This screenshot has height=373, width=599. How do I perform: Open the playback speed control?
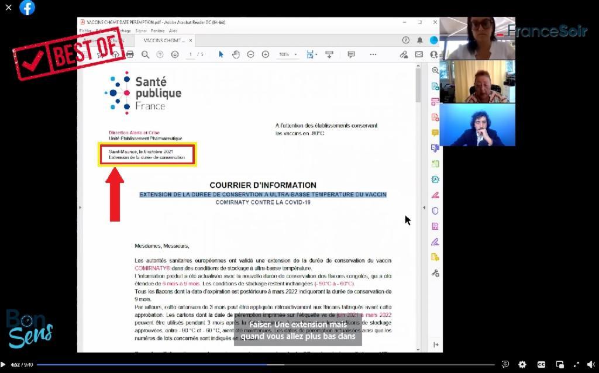505,364
